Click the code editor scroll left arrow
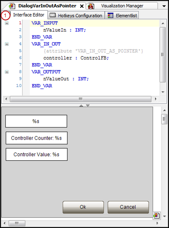Viewport: 169px width, 228px height. click(6, 99)
